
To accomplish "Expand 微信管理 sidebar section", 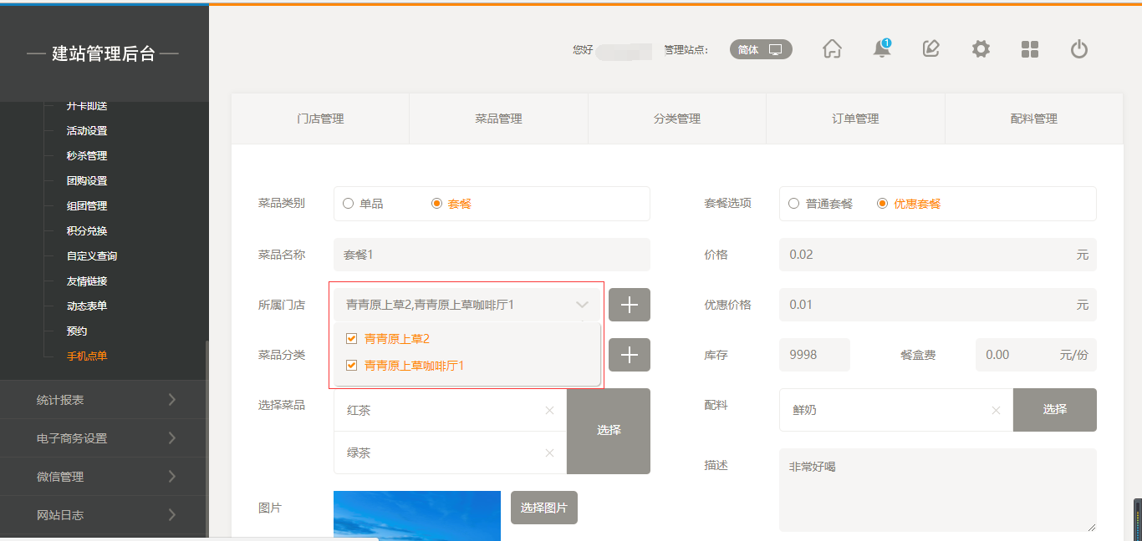I will click(x=104, y=477).
